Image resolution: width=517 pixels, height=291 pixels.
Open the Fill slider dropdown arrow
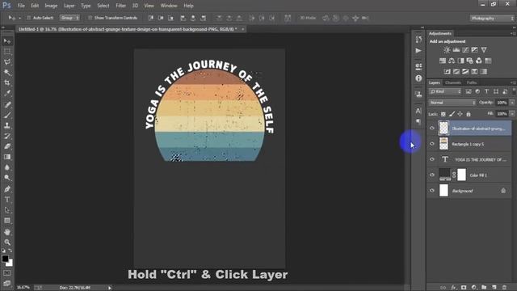512,114
